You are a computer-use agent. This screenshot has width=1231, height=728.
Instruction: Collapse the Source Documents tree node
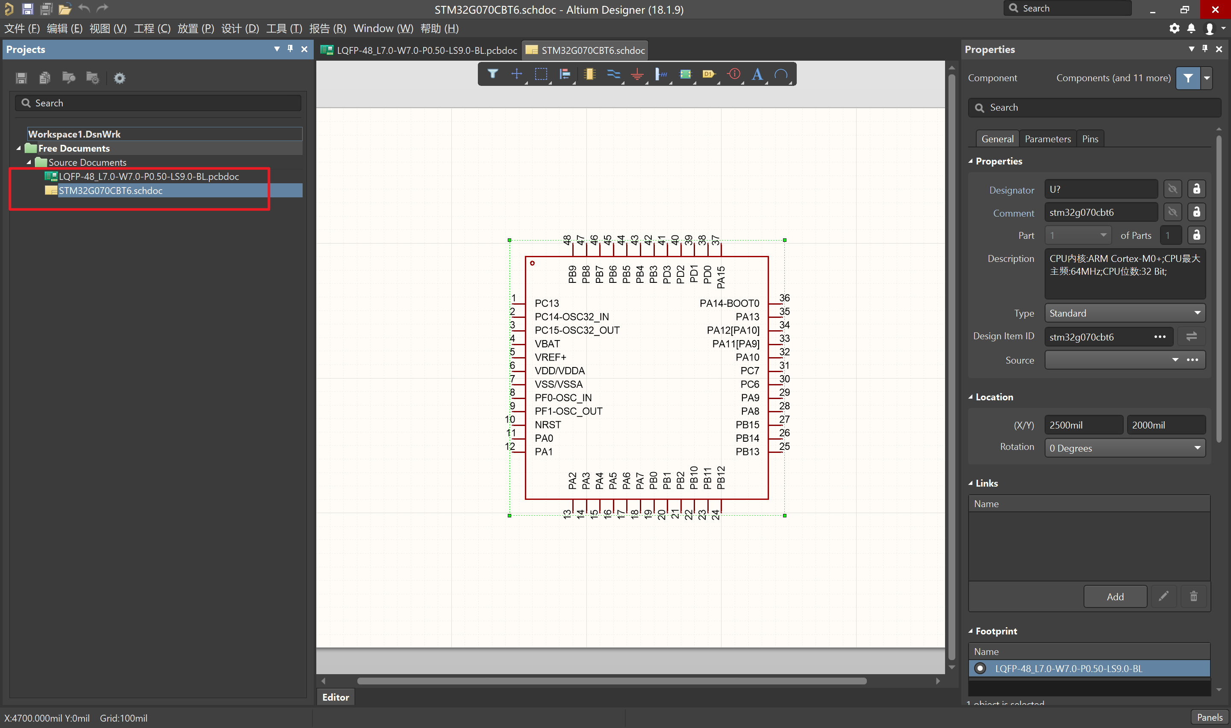pos(29,162)
